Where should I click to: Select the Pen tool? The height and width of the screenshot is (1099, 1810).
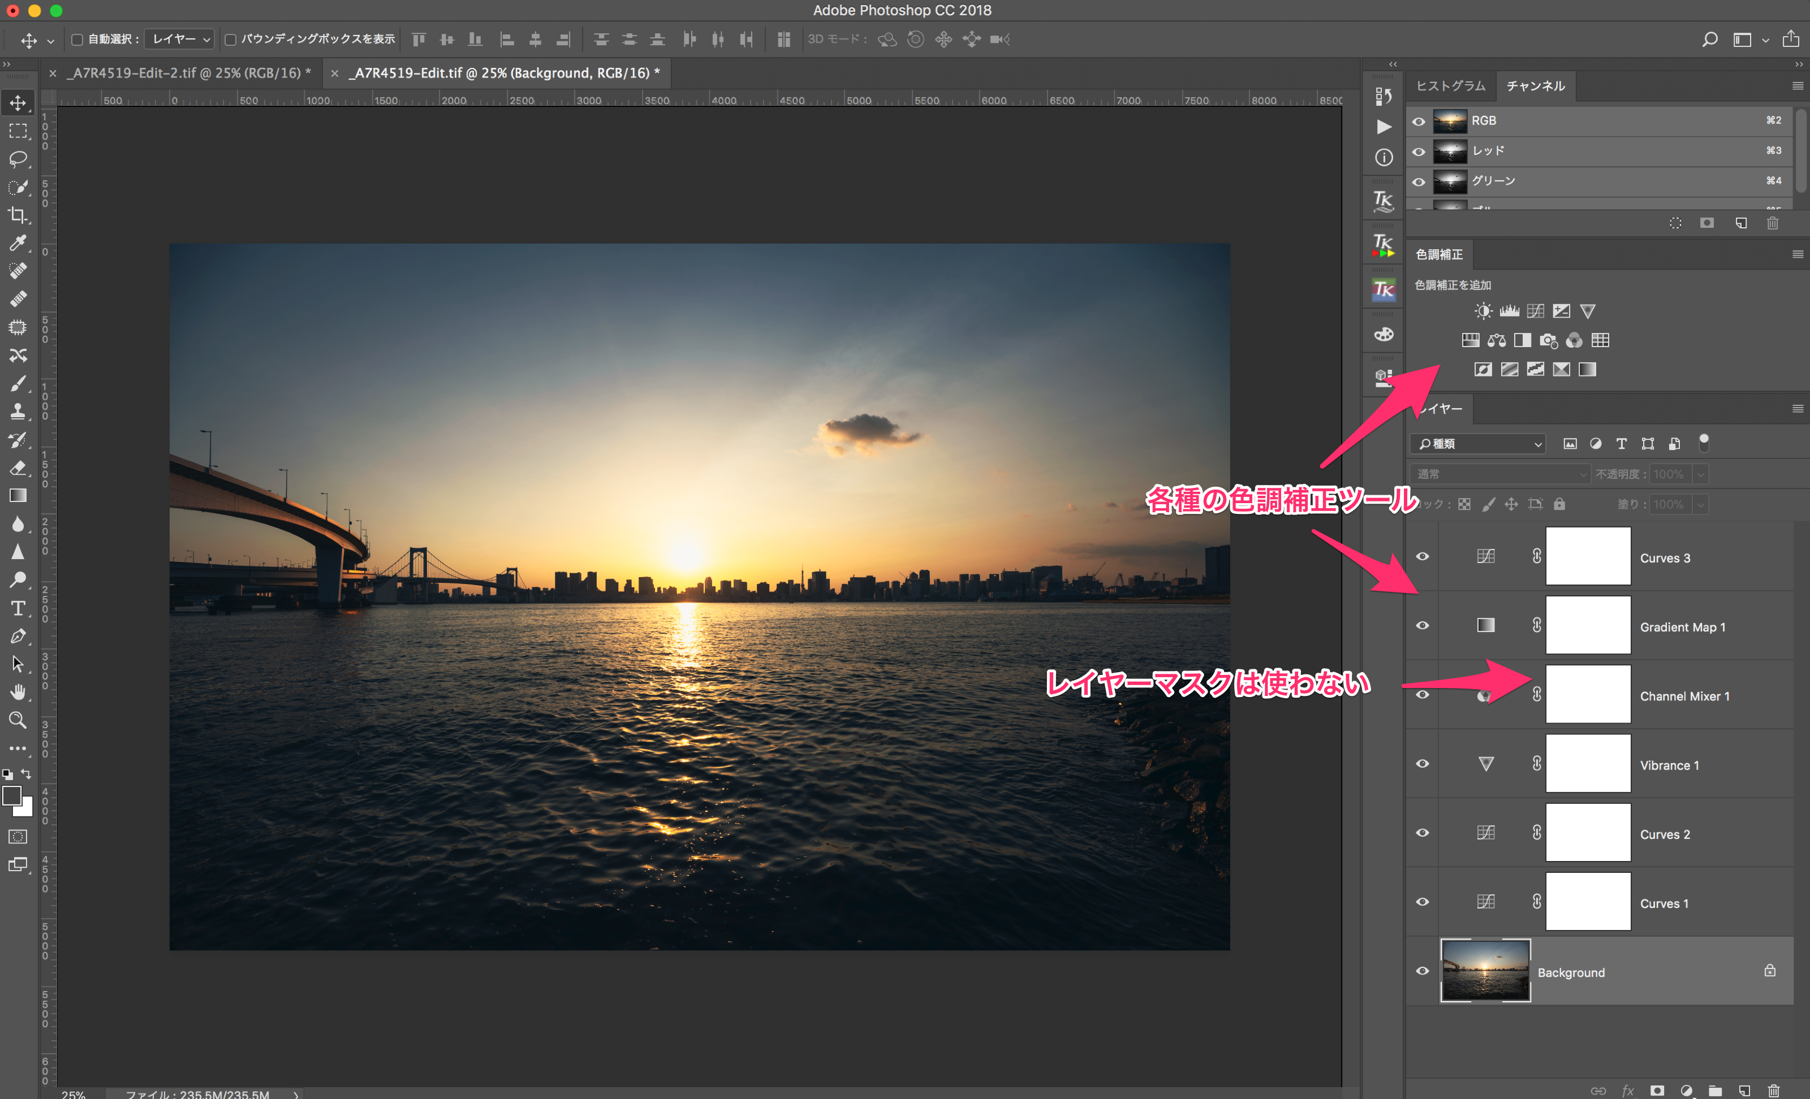18,636
